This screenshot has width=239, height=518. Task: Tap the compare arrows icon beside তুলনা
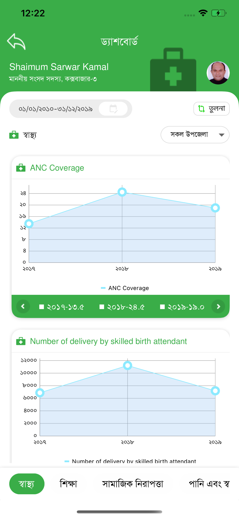(x=201, y=109)
